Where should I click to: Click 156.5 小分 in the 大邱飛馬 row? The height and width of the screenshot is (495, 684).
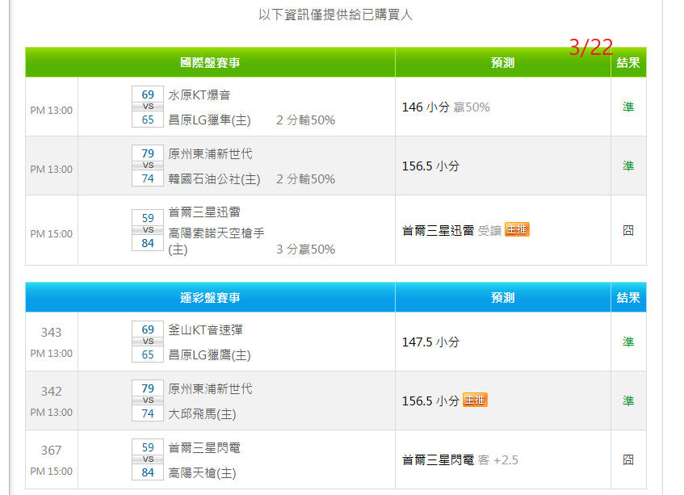tap(430, 401)
